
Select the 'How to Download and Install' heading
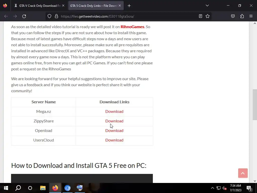(x=79, y=165)
